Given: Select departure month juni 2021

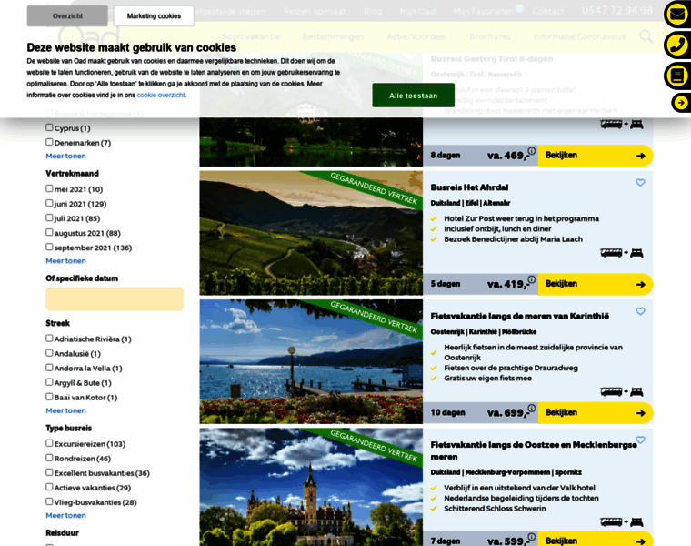Looking at the screenshot, I should pyautogui.click(x=49, y=203).
